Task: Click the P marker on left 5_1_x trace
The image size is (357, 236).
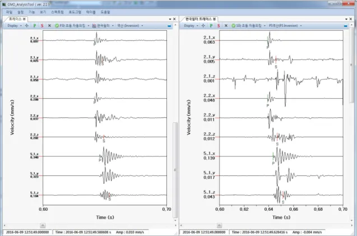Action: (x=100, y=160)
